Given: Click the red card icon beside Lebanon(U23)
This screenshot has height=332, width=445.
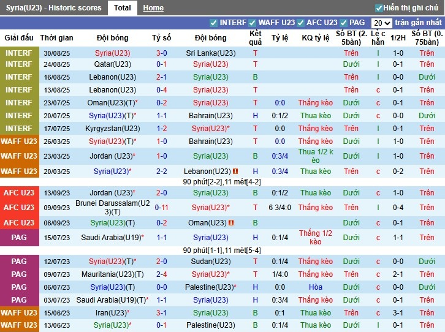Looking at the screenshot, I should 235,172.
